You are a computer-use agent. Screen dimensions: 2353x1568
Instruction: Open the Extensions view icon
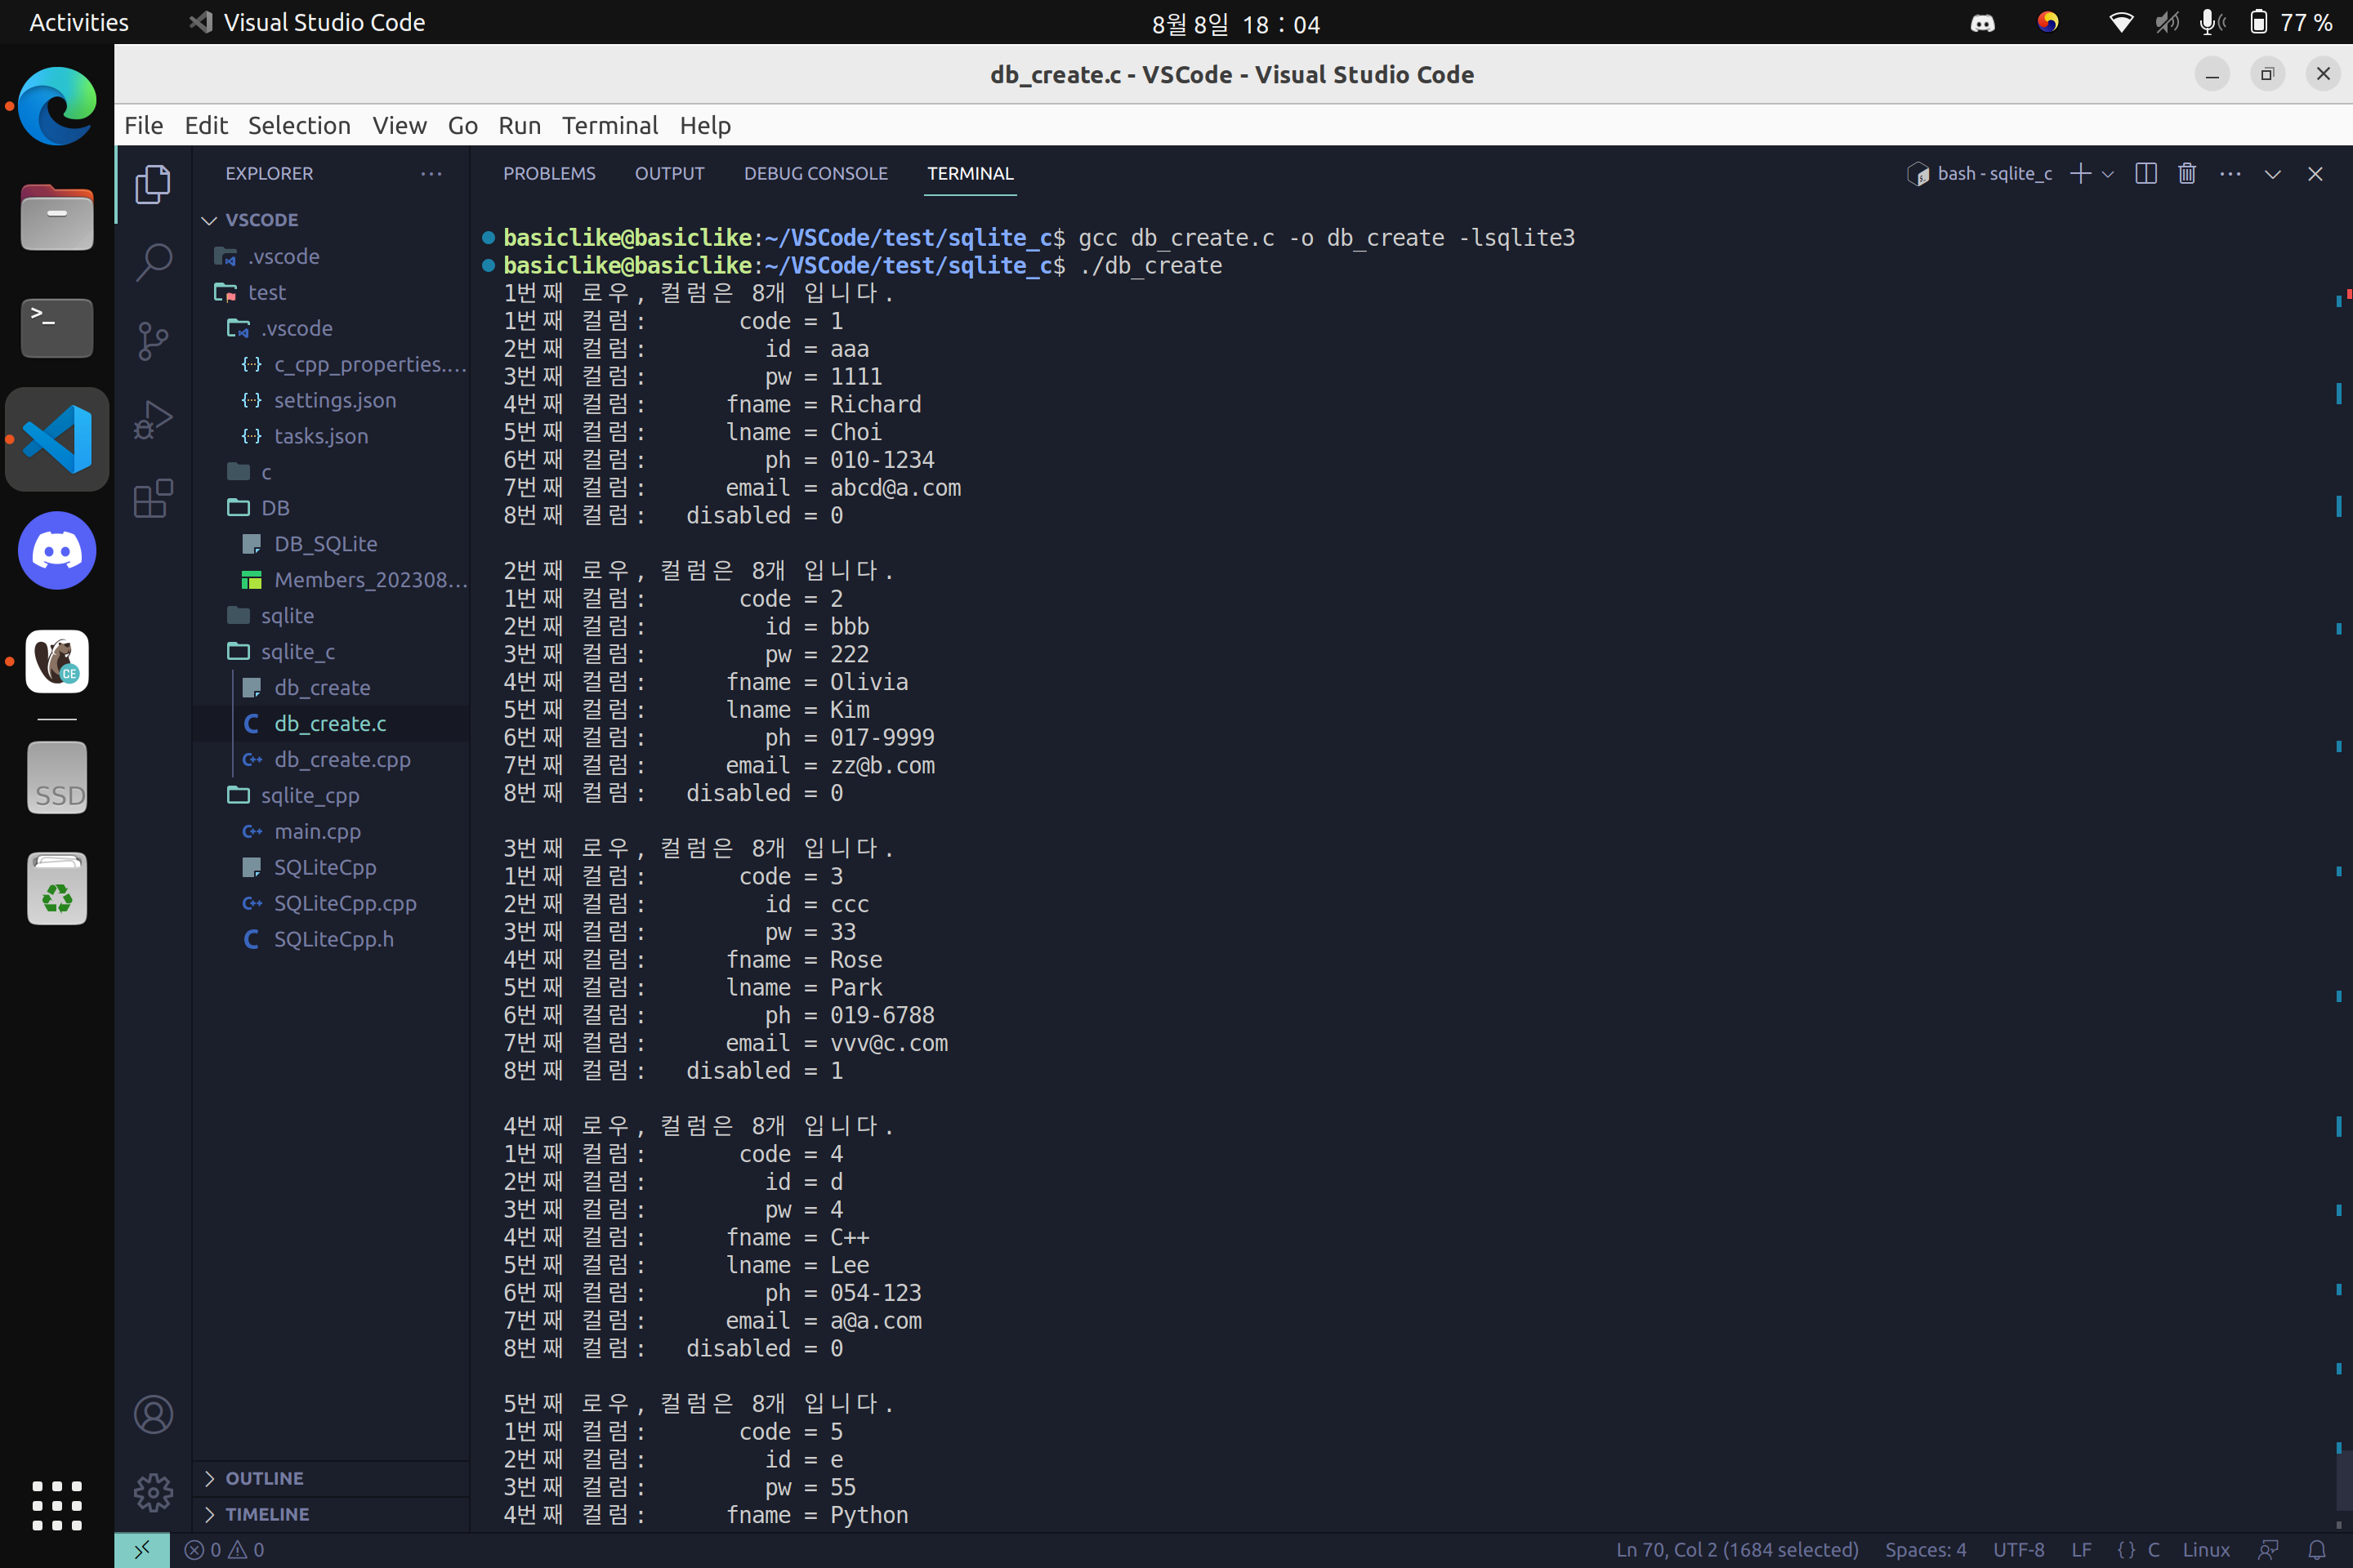(153, 498)
